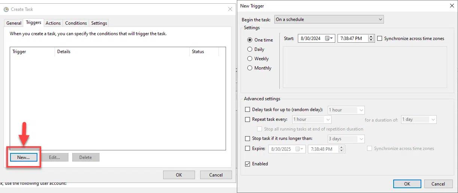This screenshot has width=458, height=193.
Task: Select the Daily schedule option
Action: point(250,49)
